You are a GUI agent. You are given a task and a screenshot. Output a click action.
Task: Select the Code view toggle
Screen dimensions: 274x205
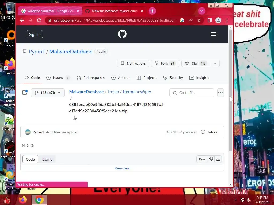point(31,159)
